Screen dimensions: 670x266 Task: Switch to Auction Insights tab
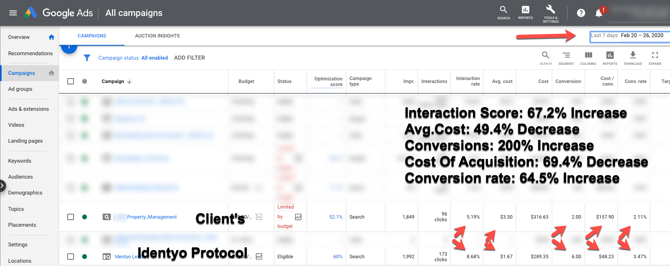pos(157,36)
